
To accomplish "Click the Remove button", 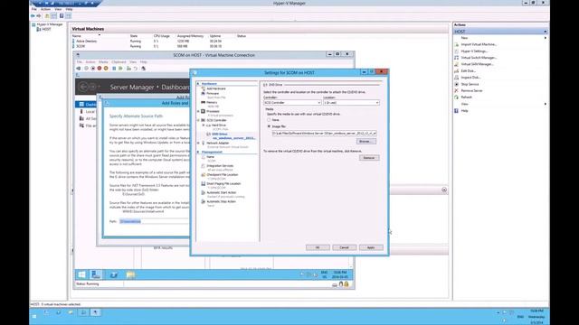I will 369,158.
